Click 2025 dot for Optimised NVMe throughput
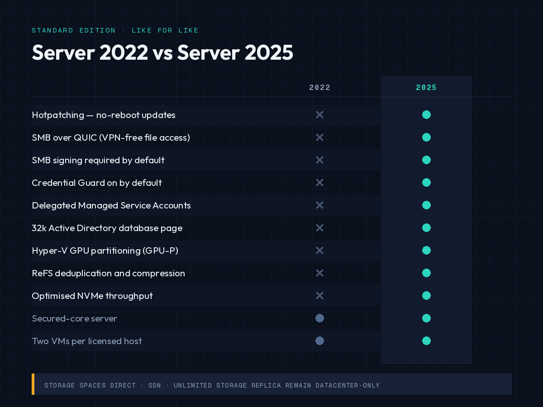This screenshot has width=543, height=407. pos(426,296)
